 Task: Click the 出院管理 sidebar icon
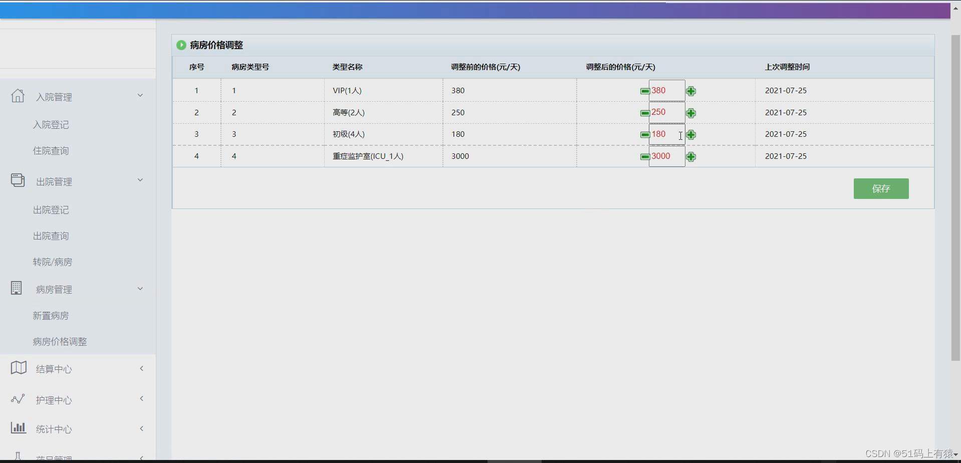tap(18, 180)
